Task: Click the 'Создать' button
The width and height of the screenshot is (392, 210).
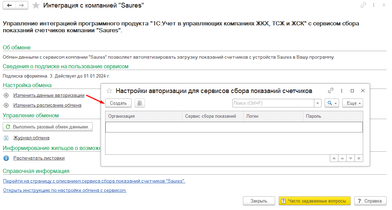Action: click(118, 103)
